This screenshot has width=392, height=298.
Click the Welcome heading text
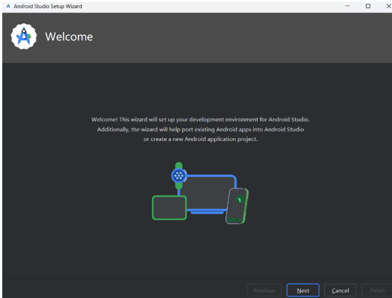pos(69,37)
